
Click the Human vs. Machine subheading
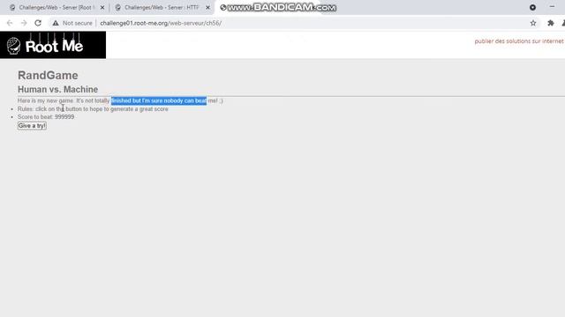(x=57, y=90)
